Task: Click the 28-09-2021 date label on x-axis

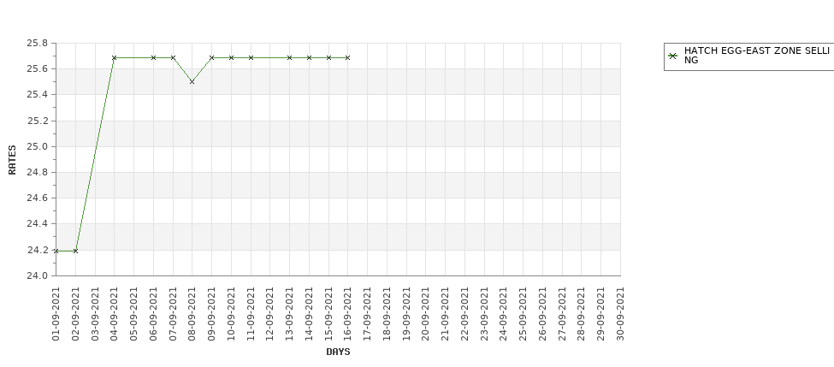Action: coord(582,314)
